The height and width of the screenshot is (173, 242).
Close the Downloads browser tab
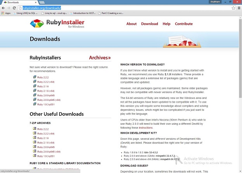point(36,2)
